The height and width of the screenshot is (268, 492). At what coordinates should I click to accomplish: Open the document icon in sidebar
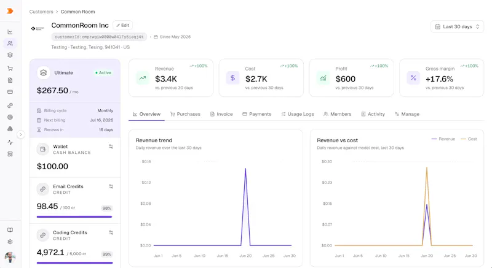coord(10,80)
